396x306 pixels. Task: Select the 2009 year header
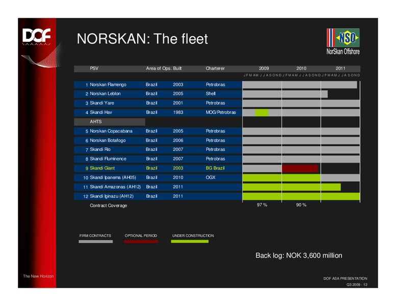pos(264,68)
